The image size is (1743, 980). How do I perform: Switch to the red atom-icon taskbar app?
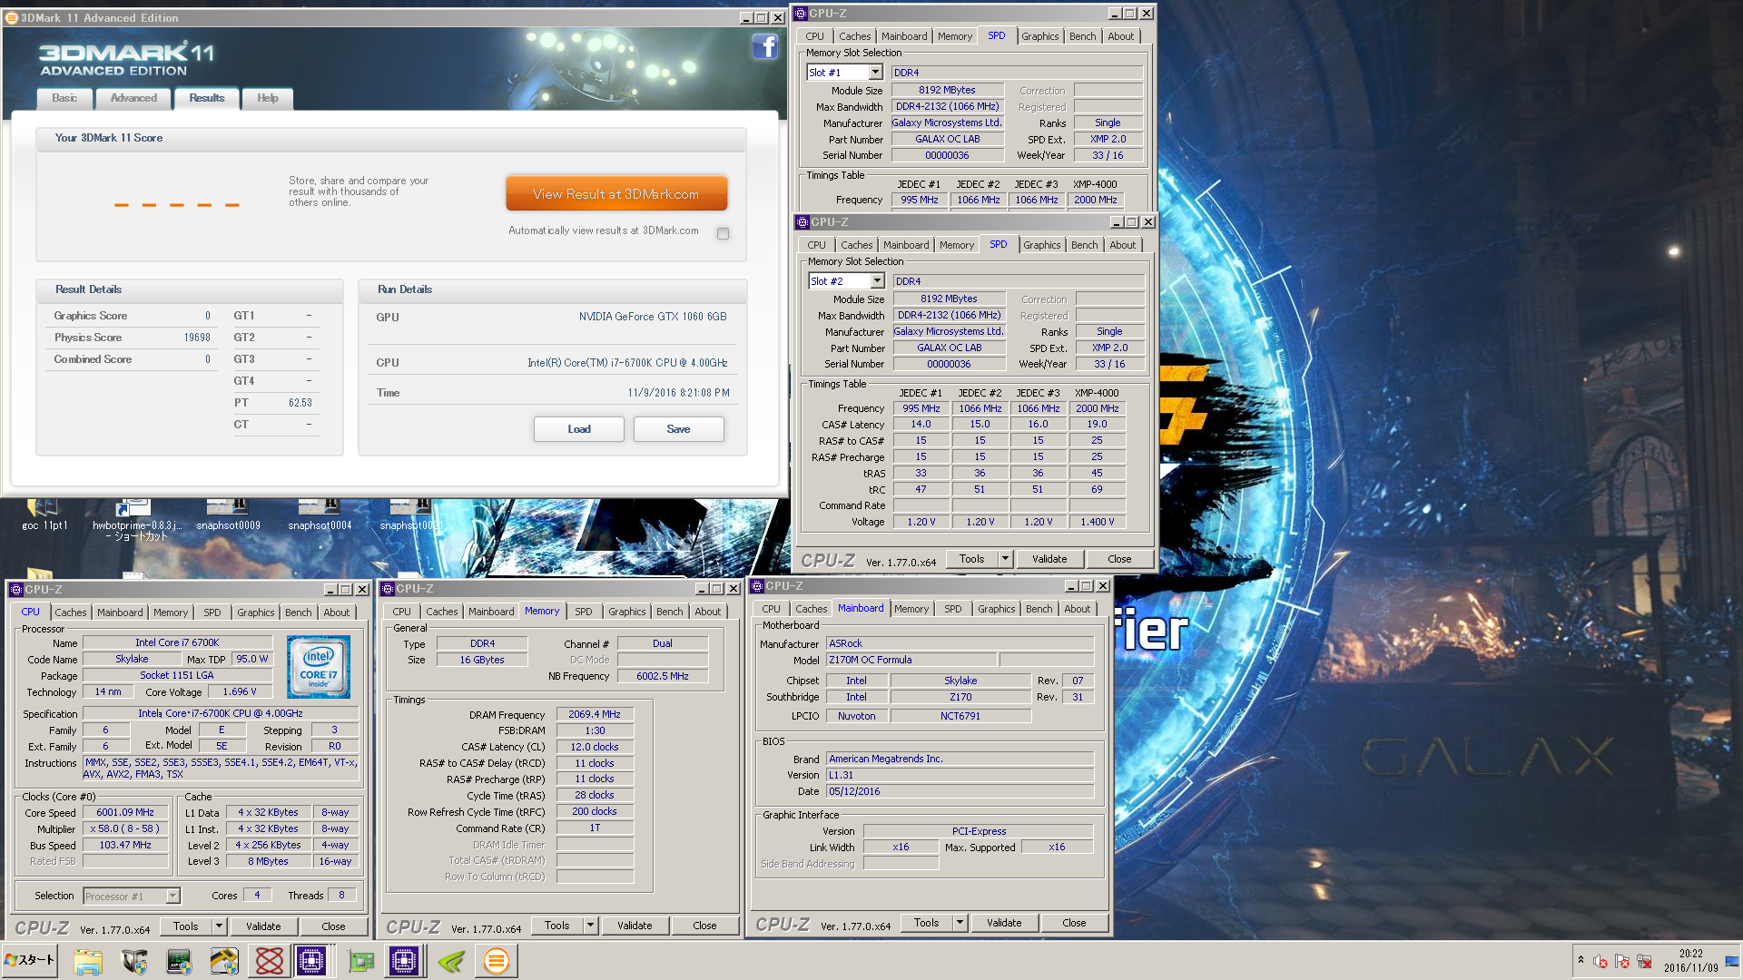click(x=269, y=961)
